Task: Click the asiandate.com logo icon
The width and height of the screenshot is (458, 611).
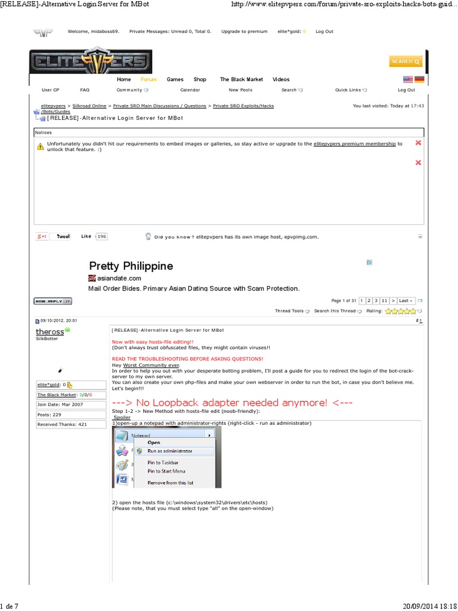Action: coord(92,278)
